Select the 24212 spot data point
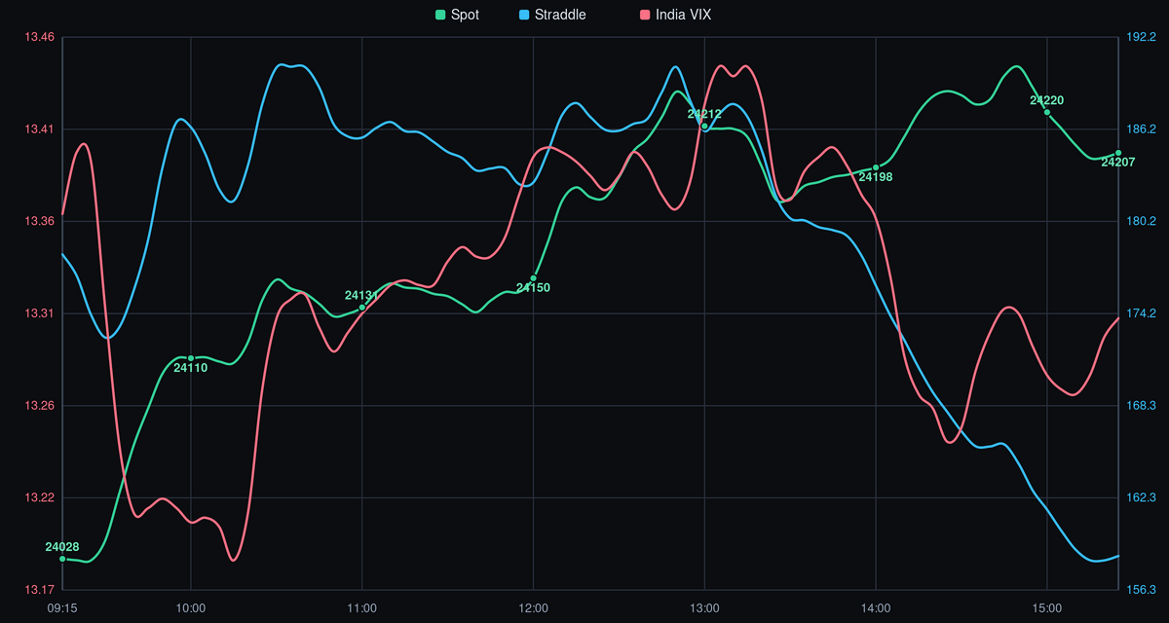This screenshot has width=1169, height=623. (705, 126)
